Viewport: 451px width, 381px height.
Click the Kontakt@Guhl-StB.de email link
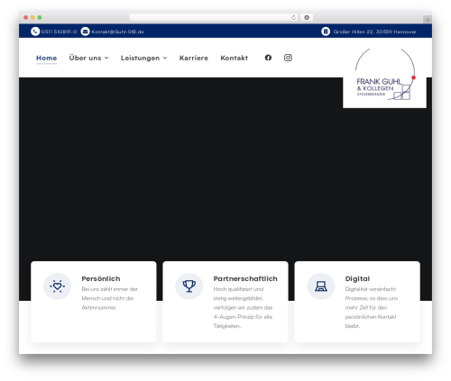coord(117,32)
